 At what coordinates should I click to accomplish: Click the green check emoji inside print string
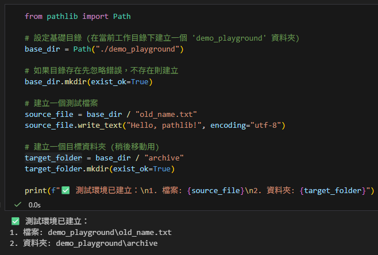(x=65, y=190)
